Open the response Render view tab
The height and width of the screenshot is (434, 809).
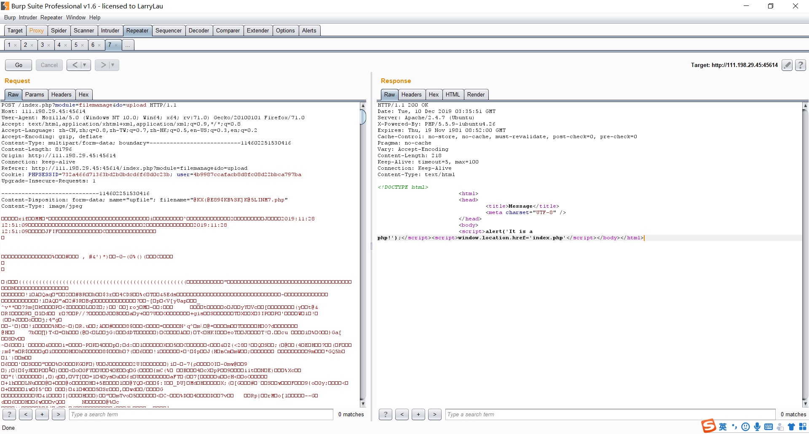click(476, 94)
